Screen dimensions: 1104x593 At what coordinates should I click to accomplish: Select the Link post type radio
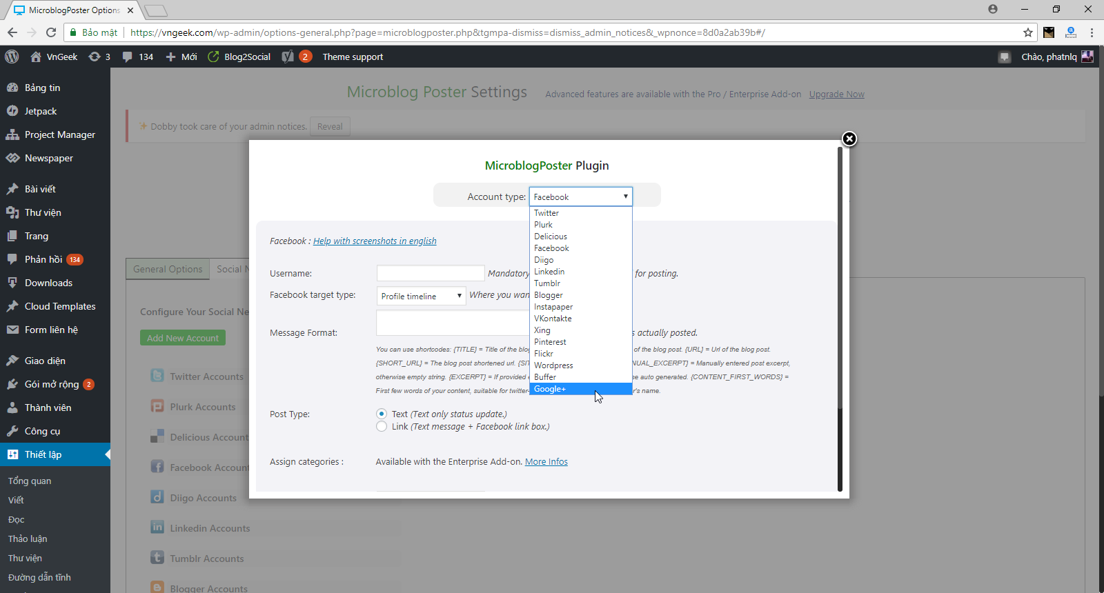point(382,426)
